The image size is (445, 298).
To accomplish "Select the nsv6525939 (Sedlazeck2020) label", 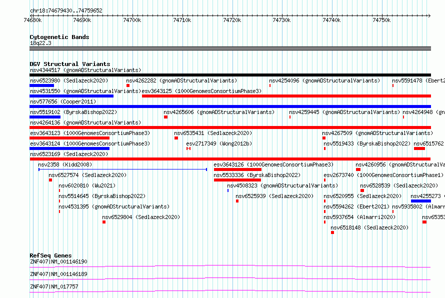I will [x=274, y=196].
